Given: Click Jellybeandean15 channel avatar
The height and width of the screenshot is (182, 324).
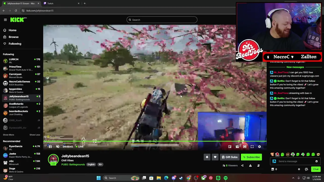Looking at the screenshot, I should 53,160.
